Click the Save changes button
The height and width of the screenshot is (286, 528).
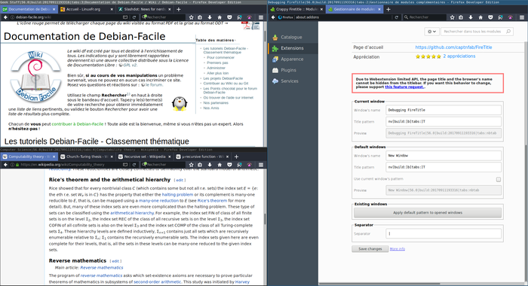point(370,249)
